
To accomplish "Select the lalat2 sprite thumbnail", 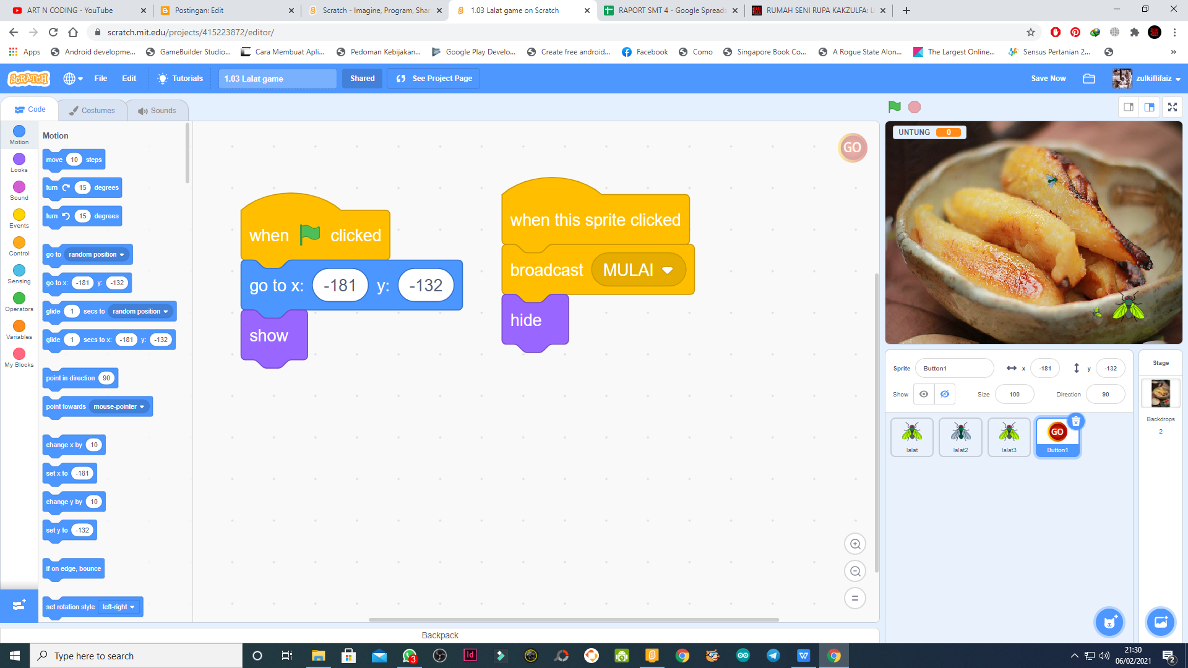I will [960, 437].
